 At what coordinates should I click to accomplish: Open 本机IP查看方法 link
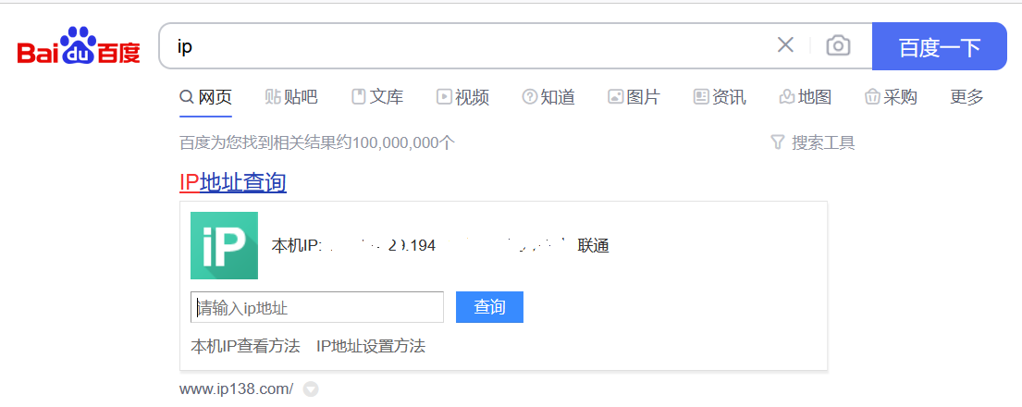(245, 346)
